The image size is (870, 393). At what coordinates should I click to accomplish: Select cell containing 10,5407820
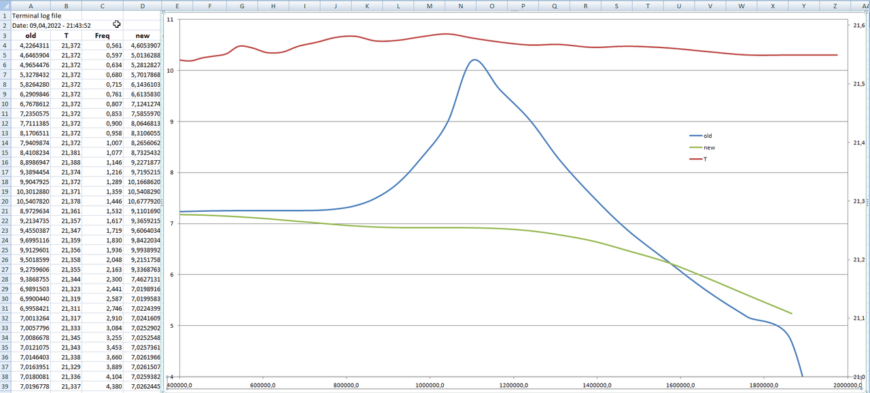point(30,202)
